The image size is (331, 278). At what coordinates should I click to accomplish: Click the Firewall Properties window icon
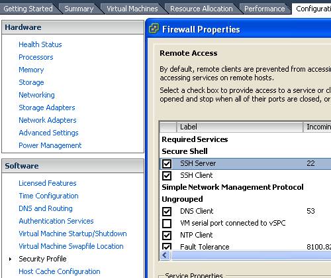(154, 29)
